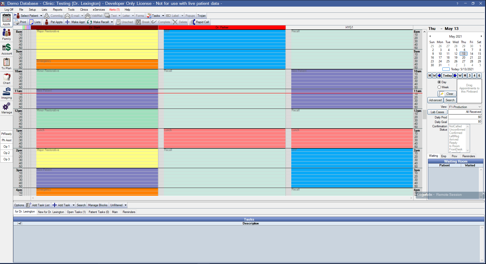This screenshot has width=486, height=264.
Task: Select Confirmed in the Confirmation Status list
Action: (456, 133)
